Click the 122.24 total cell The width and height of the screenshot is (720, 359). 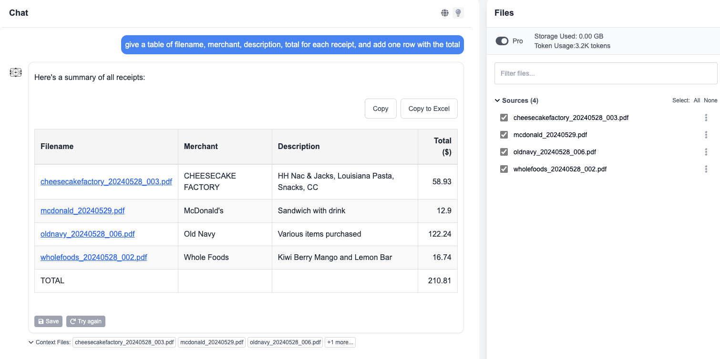(x=438, y=234)
